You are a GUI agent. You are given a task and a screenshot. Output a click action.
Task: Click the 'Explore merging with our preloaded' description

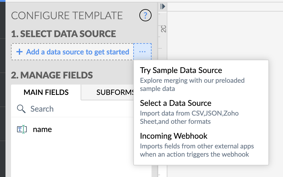click(192, 81)
